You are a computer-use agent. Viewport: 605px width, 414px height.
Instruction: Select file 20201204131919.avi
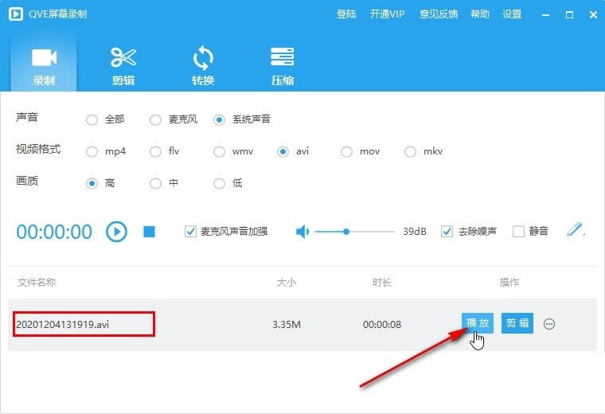pyautogui.click(x=63, y=324)
